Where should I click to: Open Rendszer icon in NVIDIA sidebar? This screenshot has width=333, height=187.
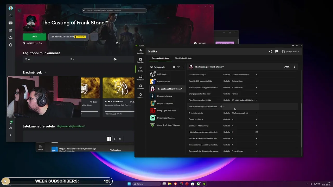140,78
